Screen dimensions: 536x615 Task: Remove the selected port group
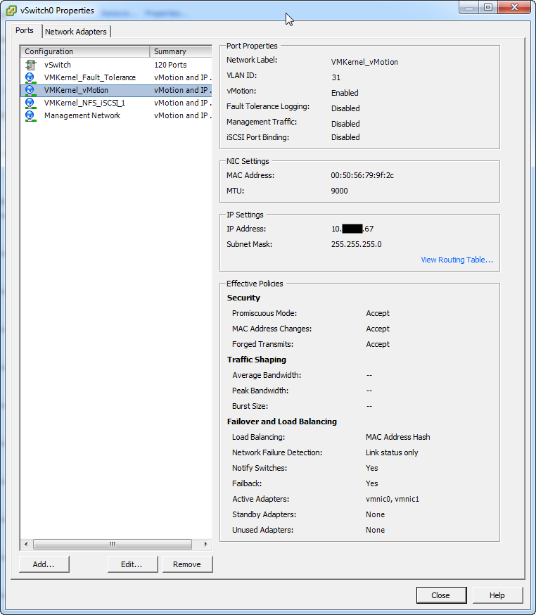[187, 564]
